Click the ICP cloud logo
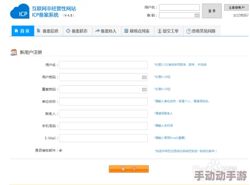Screen dimensions: 250x185 [20, 12]
